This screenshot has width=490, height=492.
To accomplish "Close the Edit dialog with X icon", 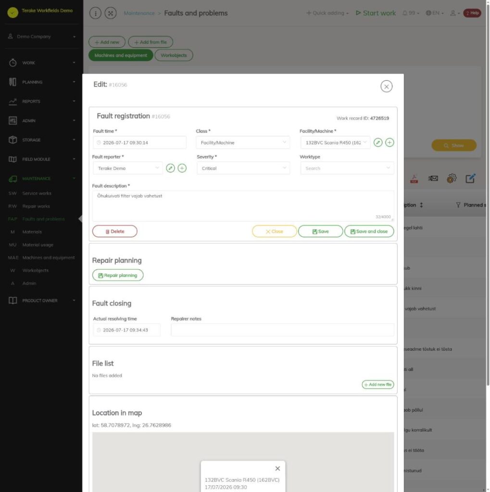I will point(386,86).
